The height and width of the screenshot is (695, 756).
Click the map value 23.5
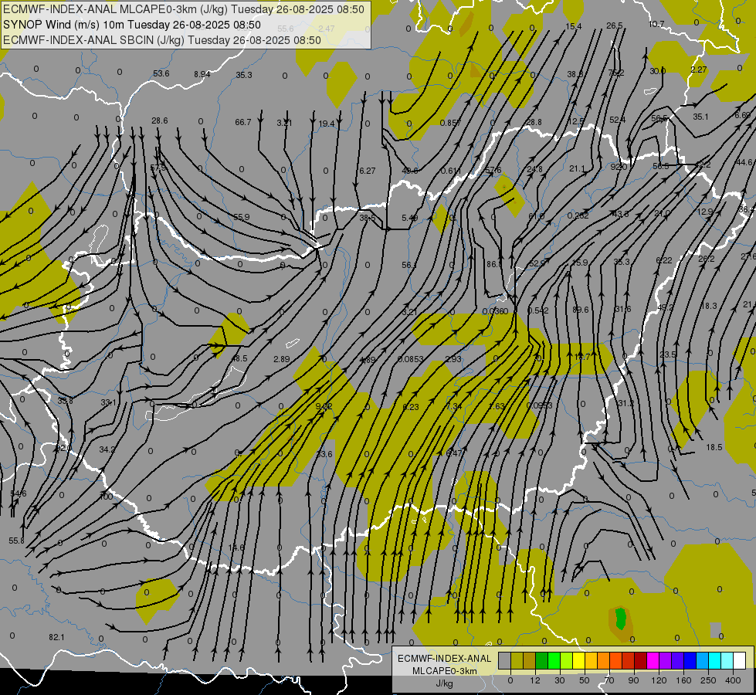tap(668, 354)
